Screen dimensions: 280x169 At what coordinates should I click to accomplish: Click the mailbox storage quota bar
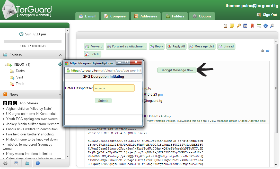point(33,42)
